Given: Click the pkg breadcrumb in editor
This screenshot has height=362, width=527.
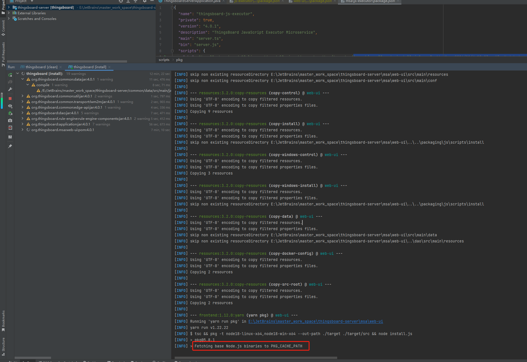Looking at the screenshot, I should pyautogui.click(x=179, y=60).
